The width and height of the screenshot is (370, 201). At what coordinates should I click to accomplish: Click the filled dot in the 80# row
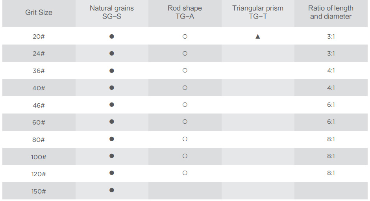(112, 139)
